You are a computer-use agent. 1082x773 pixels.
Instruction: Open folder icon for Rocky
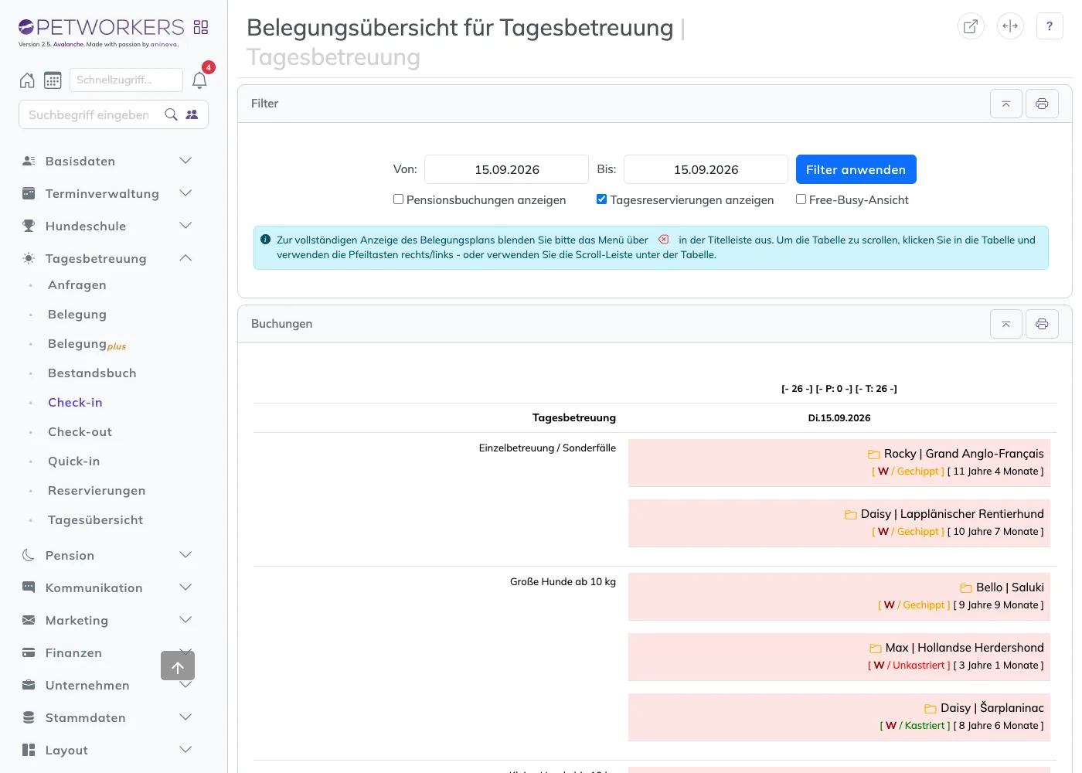[874, 455]
